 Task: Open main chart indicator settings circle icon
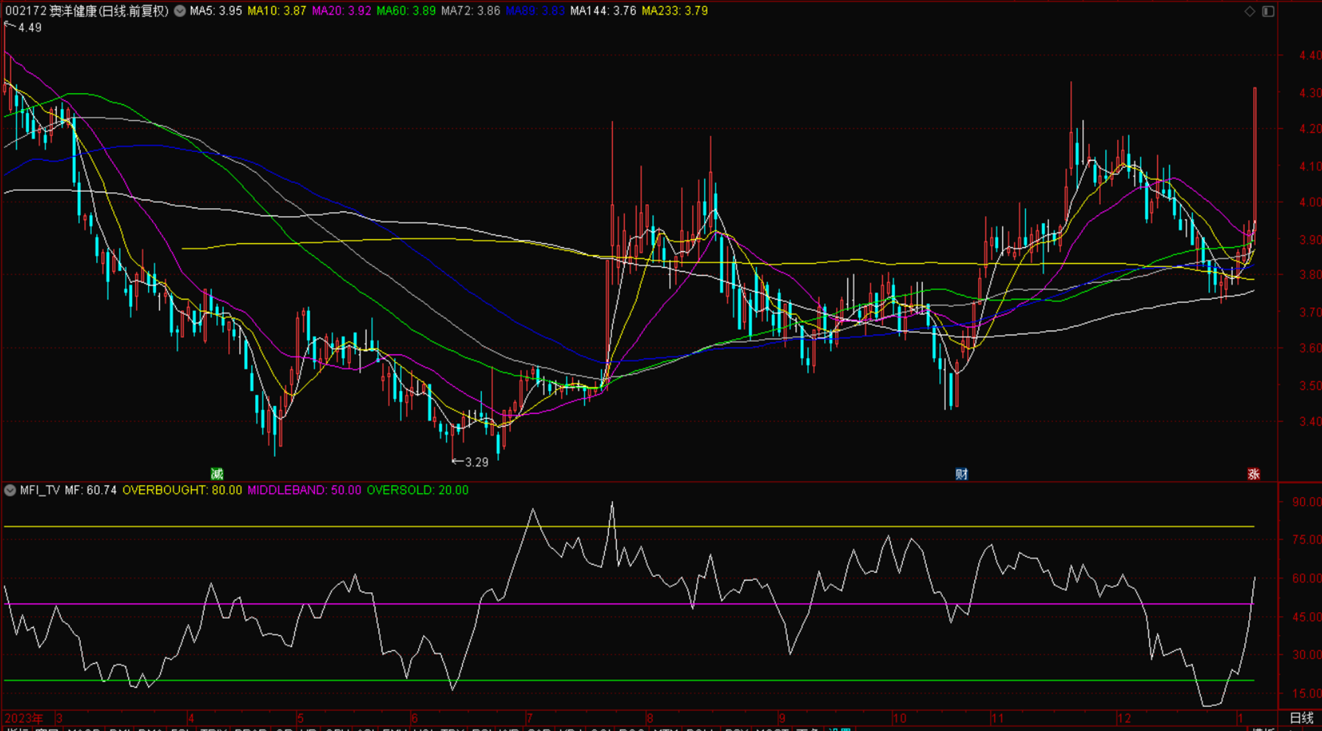tap(180, 11)
